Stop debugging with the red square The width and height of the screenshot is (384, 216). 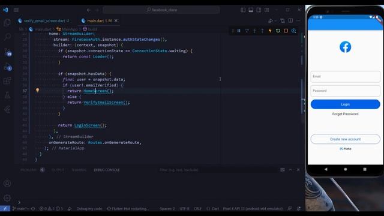click(x=286, y=31)
